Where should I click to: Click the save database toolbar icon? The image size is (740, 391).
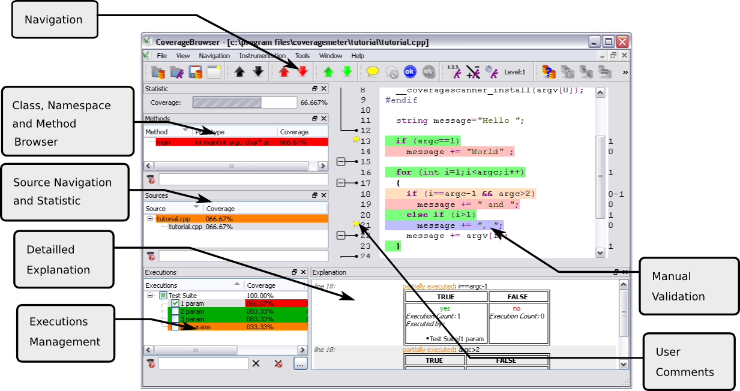click(196, 72)
